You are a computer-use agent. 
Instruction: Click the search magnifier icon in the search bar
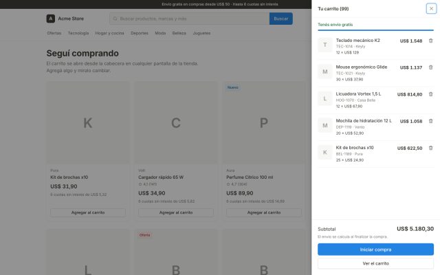point(115,19)
